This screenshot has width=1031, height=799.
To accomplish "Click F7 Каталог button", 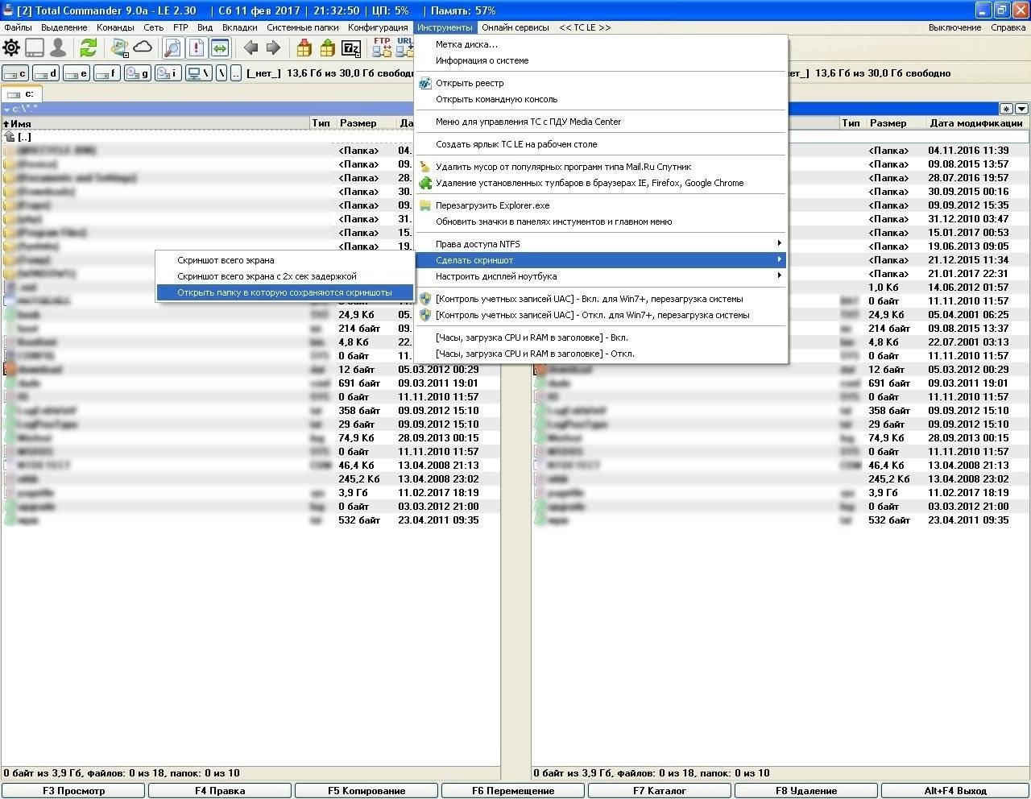I will click(660, 791).
